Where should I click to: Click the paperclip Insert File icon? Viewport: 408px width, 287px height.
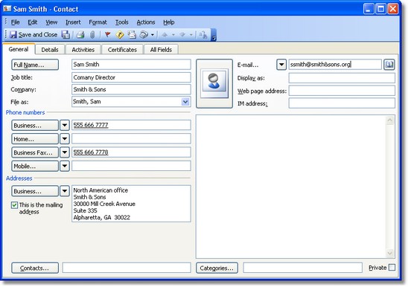click(x=92, y=35)
